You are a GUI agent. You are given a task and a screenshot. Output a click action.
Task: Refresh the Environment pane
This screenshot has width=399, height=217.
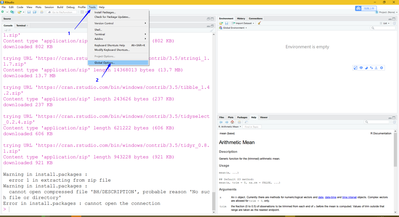coord(394,23)
